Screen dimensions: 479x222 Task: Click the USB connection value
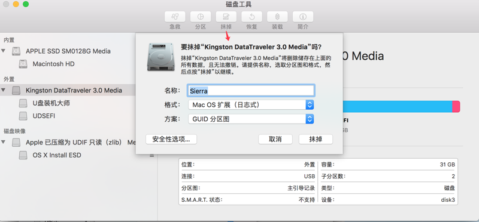tap(310, 176)
